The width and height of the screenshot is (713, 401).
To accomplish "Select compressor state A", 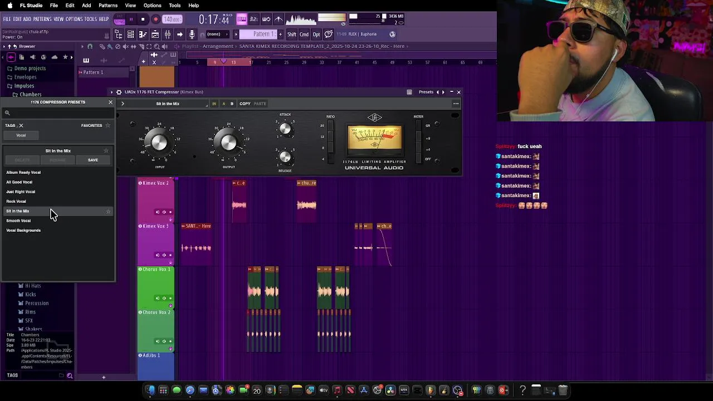I will [224, 104].
